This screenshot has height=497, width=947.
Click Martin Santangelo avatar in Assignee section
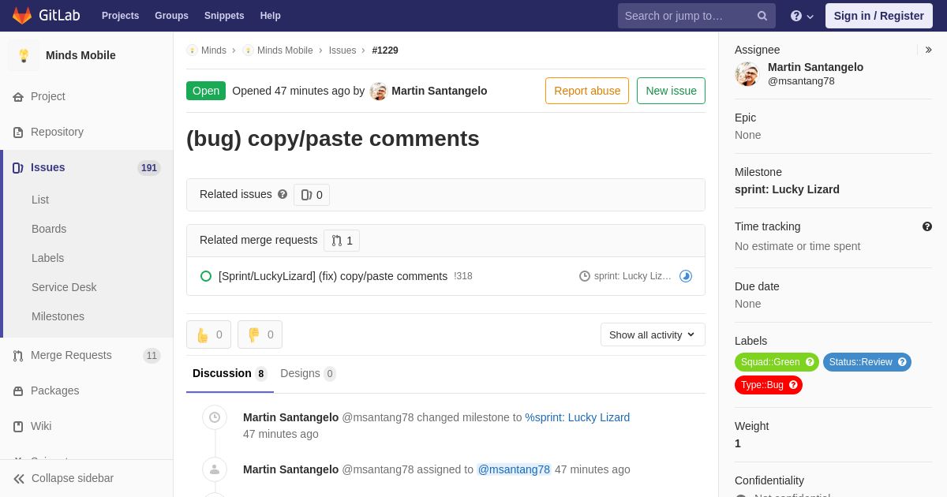point(747,74)
